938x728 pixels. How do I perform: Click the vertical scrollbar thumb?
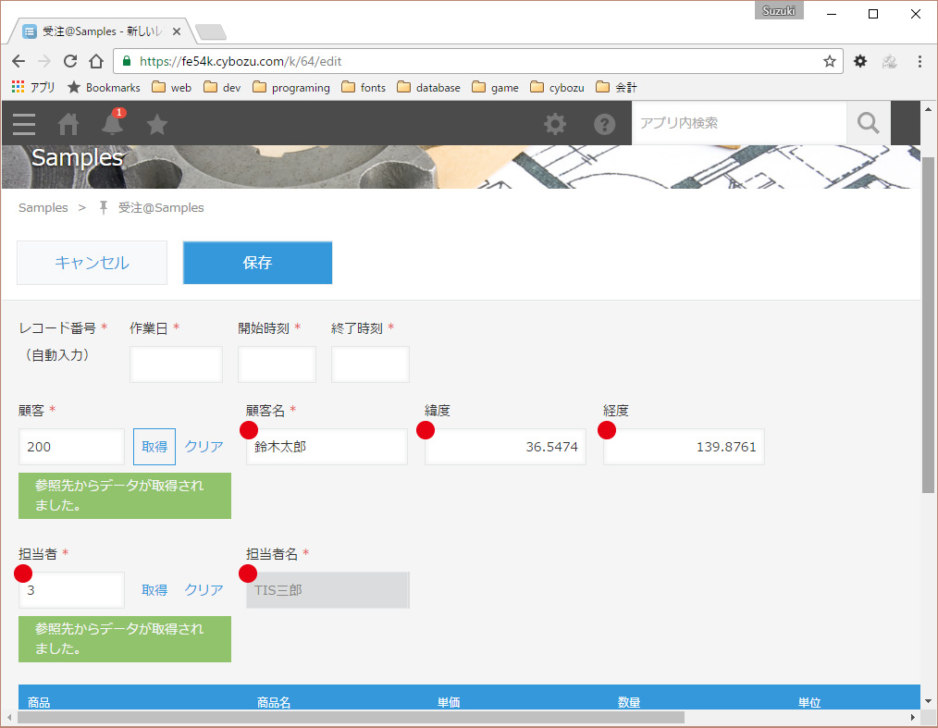tap(928, 325)
